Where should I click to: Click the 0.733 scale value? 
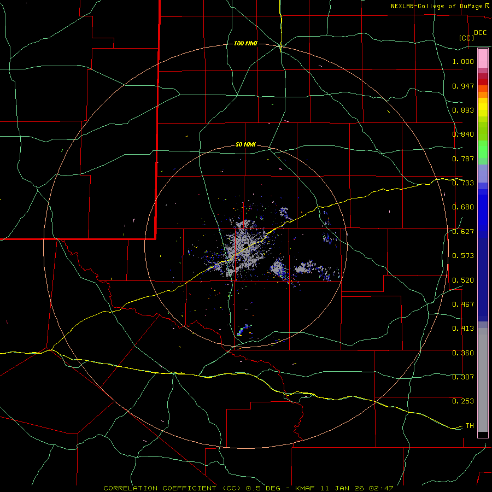pyautogui.click(x=463, y=183)
